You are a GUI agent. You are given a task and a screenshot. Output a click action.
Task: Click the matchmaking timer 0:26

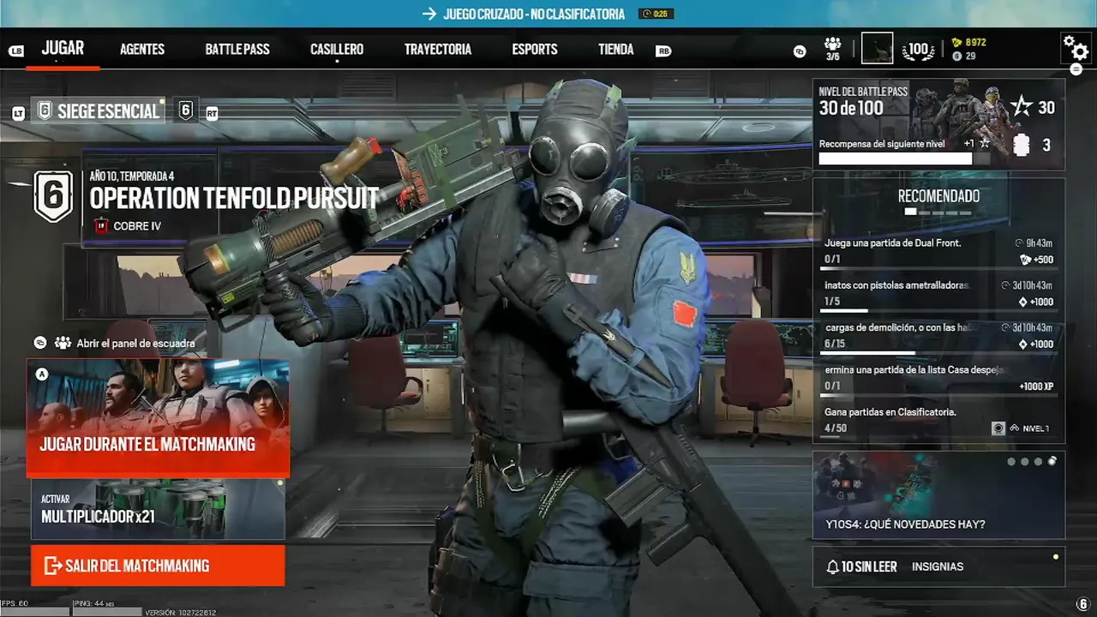[x=656, y=15]
